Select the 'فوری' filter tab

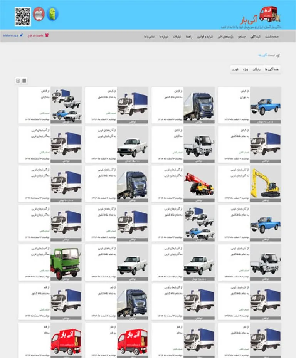click(235, 69)
